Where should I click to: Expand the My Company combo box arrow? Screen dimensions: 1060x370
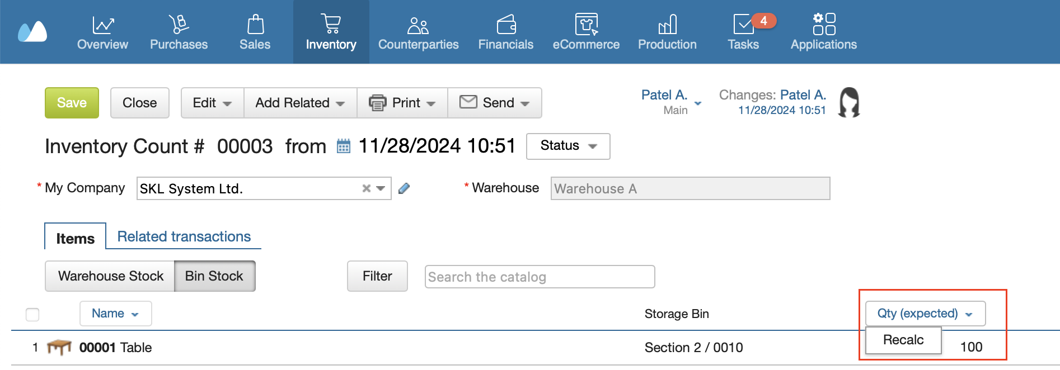381,188
